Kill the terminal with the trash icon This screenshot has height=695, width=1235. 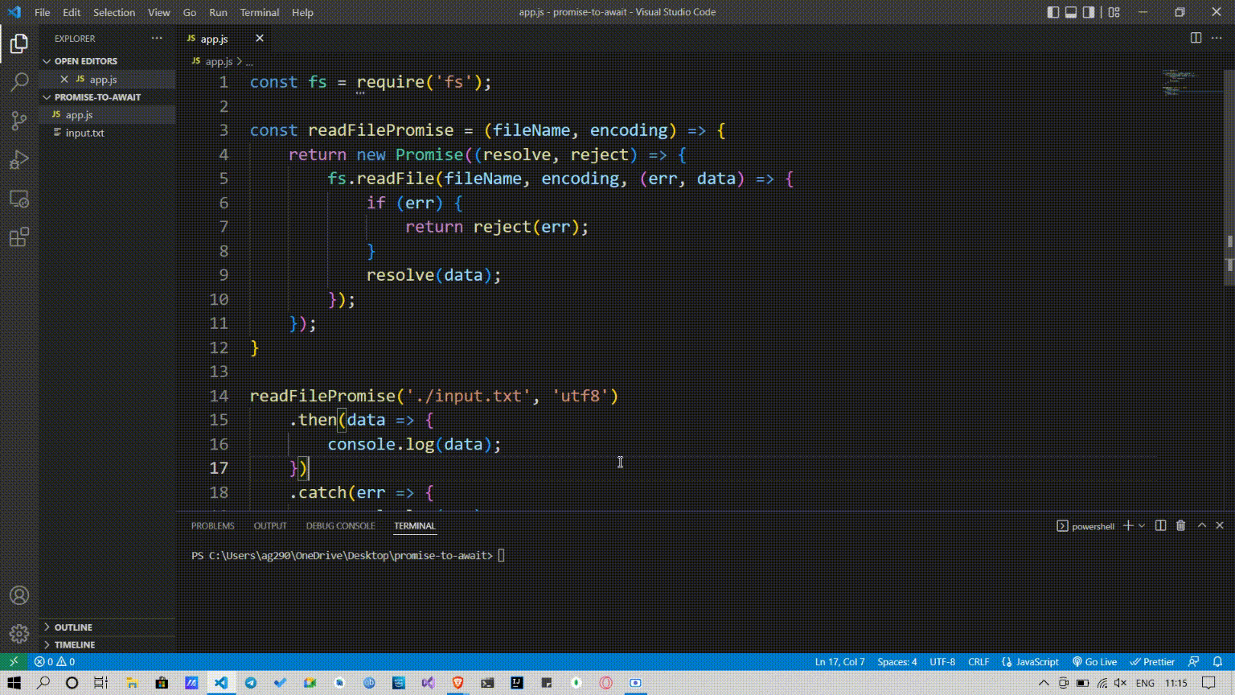1180,525
